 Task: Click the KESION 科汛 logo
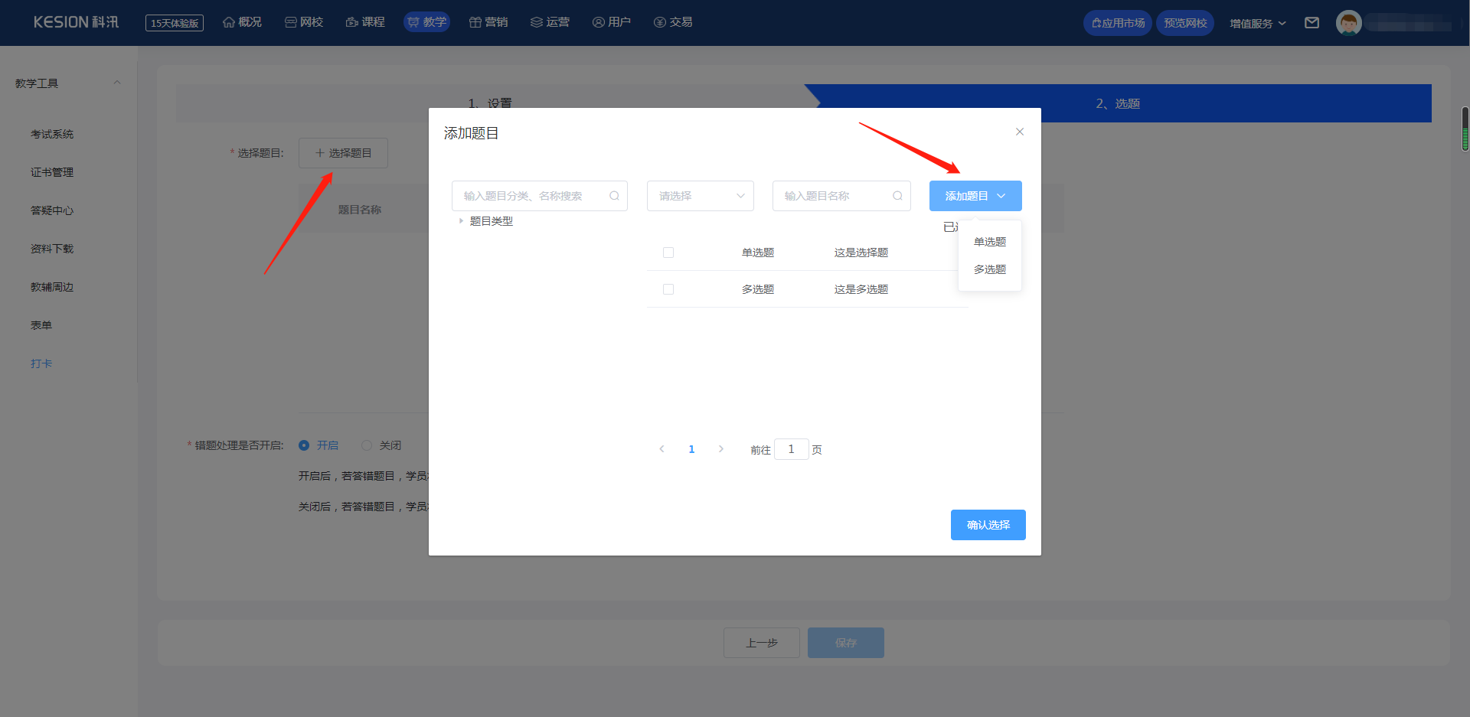[76, 22]
